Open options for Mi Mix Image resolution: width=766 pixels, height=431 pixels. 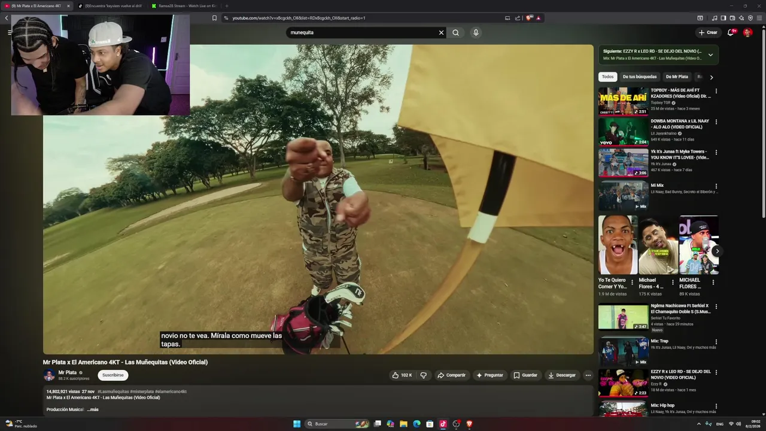(x=716, y=186)
